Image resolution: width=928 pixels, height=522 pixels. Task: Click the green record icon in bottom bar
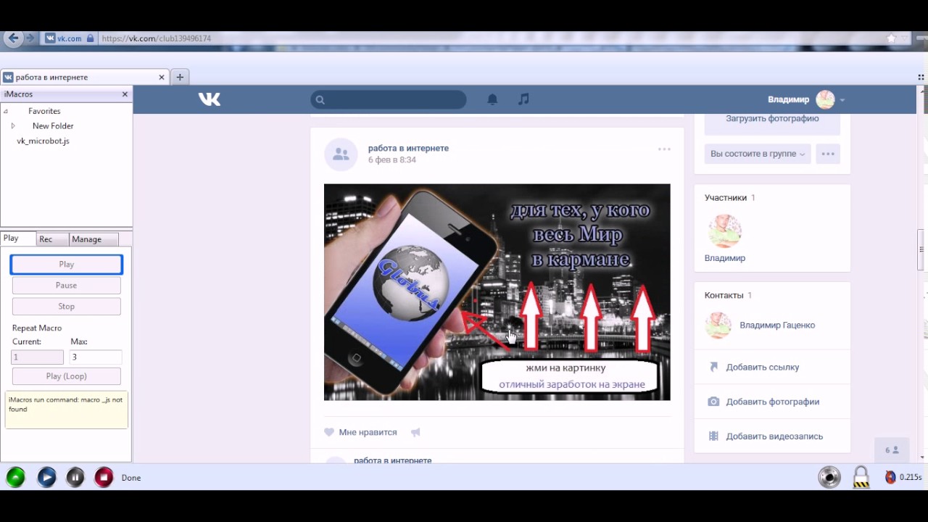click(15, 477)
